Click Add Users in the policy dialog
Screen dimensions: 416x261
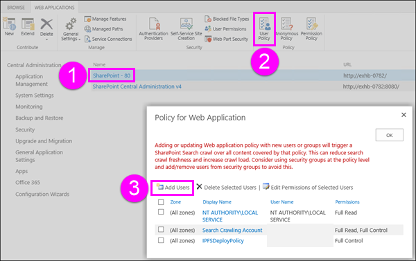pyautogui.click(x=173, y=188)
